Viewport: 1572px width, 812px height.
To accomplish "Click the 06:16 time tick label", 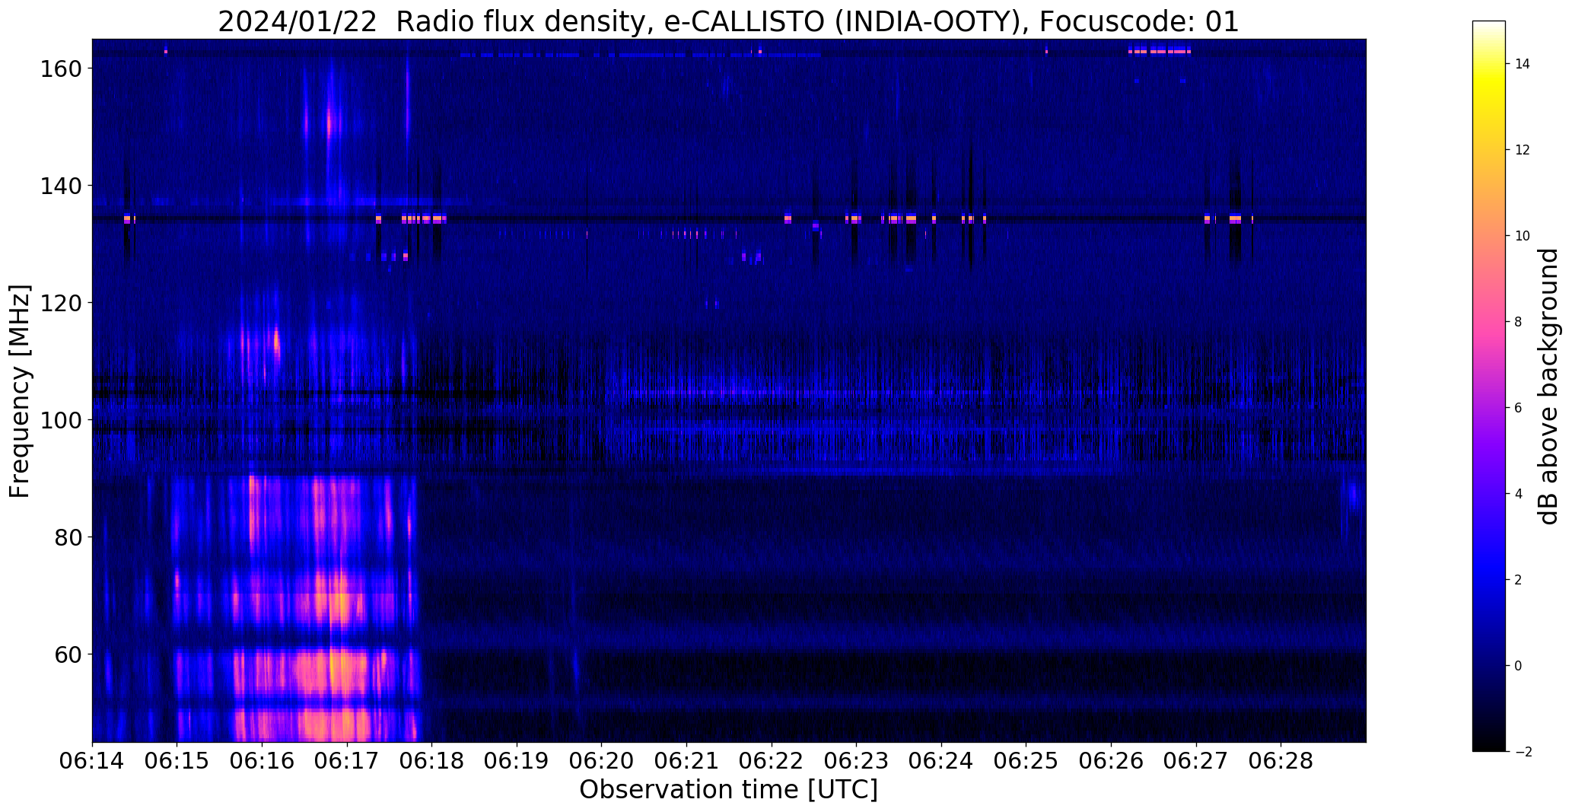I will 262,762.
